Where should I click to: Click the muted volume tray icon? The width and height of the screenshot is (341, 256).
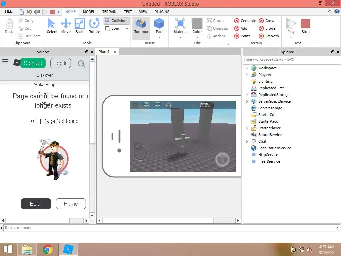coord(309,250)
